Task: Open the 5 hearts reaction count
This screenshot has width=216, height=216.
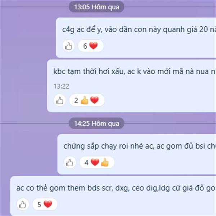Action: click(x=45, y=204)
